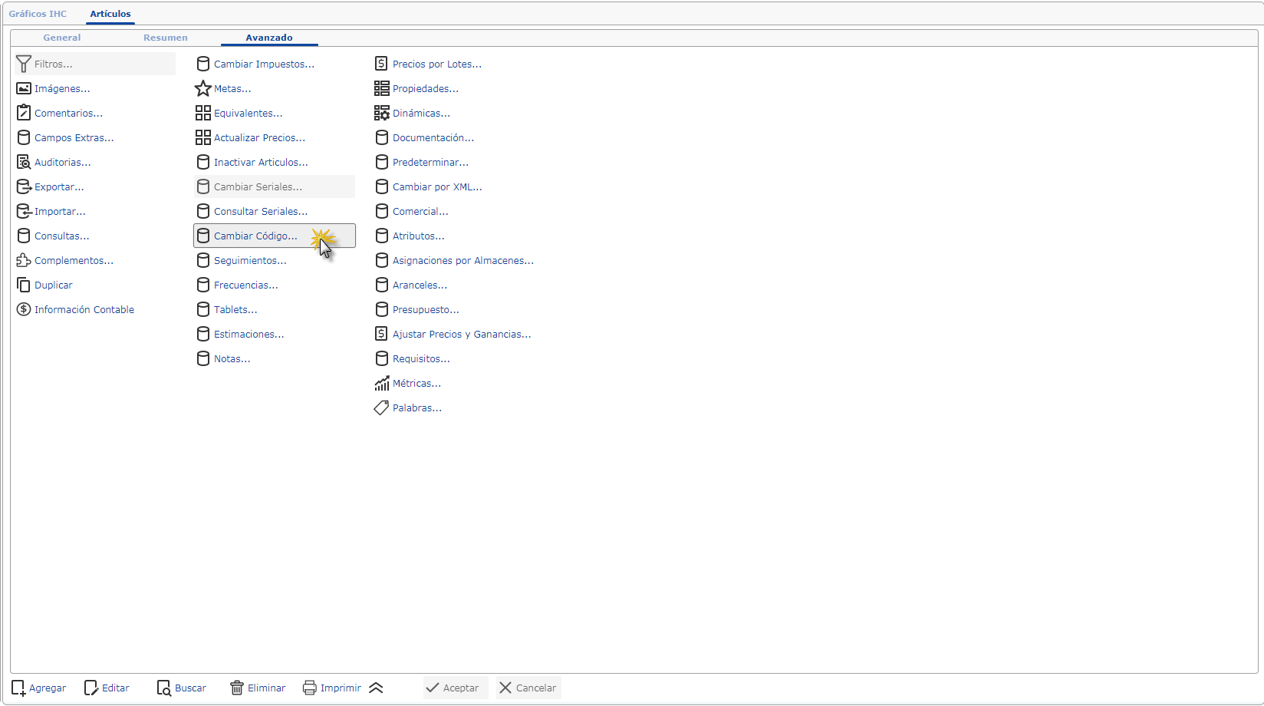Click the Filtros funnel icon
Image resolution: width=1264 pixels, height=706 pixels.
point(24,64)
